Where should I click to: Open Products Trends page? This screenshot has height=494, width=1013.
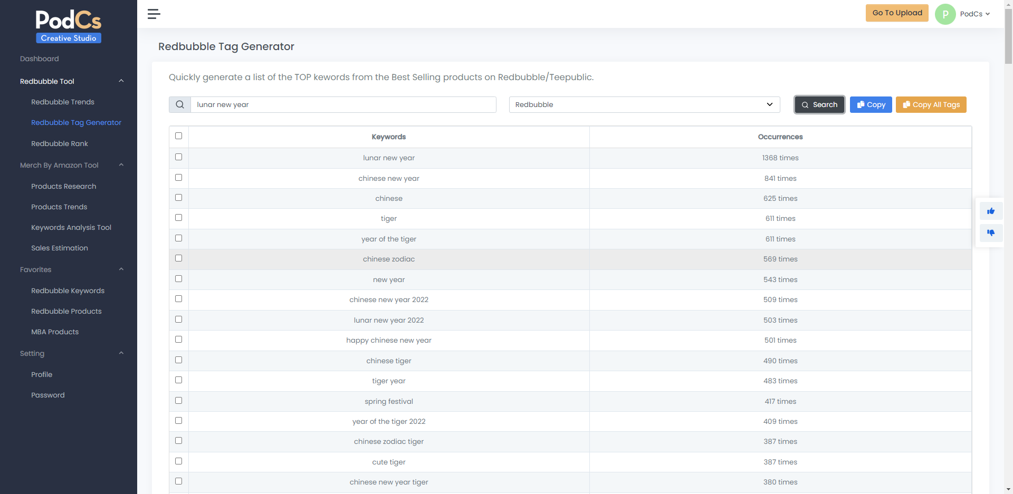(x=59, y=207)
